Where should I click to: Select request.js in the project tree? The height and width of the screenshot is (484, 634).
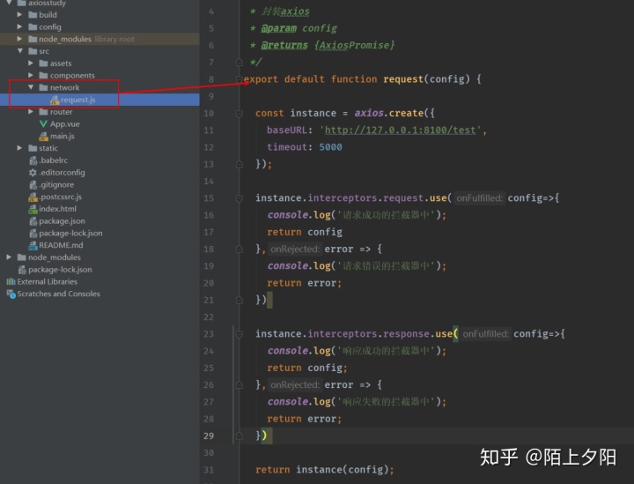click(x=78, y=100)
